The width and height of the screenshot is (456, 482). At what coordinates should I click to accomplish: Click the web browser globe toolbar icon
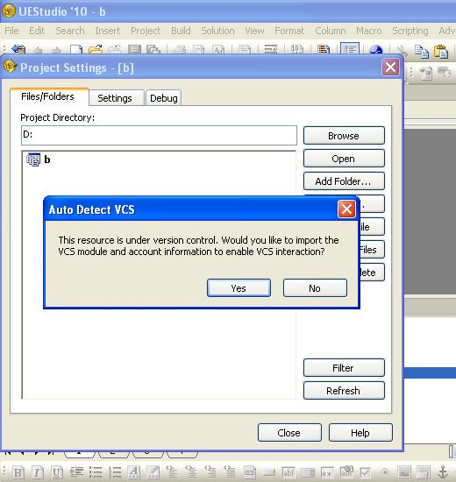pos(375,49)
